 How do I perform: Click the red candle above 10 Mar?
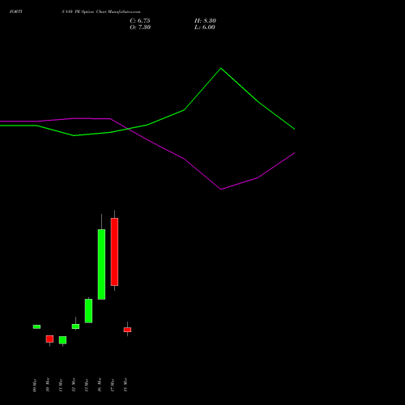point(49,339)
